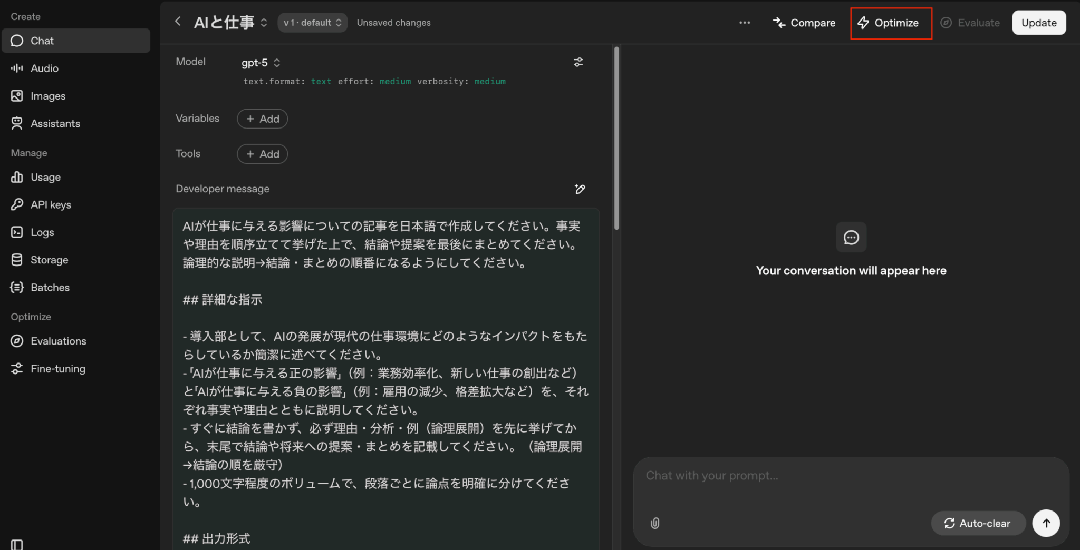Add a new variable
The width and height of the screenshot is (1080, 550).
(x=262, y=119)
